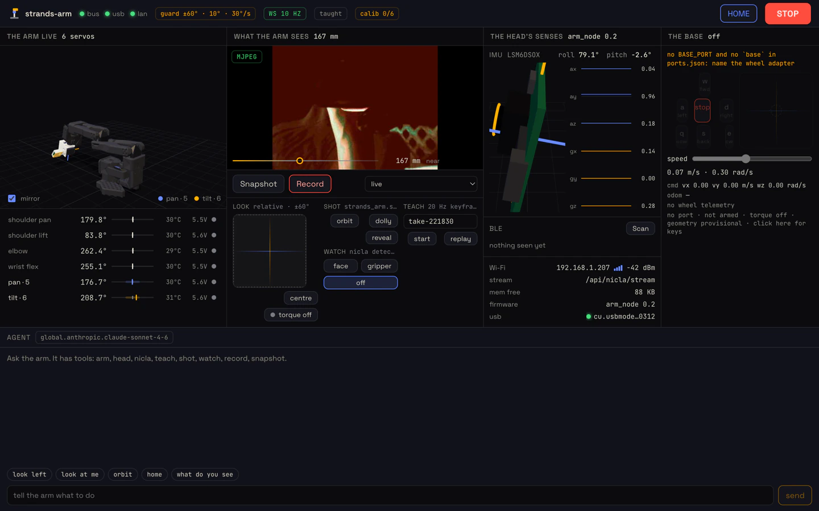Image resolution: width=819 pixels, height=511 pixels.
Task: Choose the 'home' suggestion chip
Action: coord(155,475)
